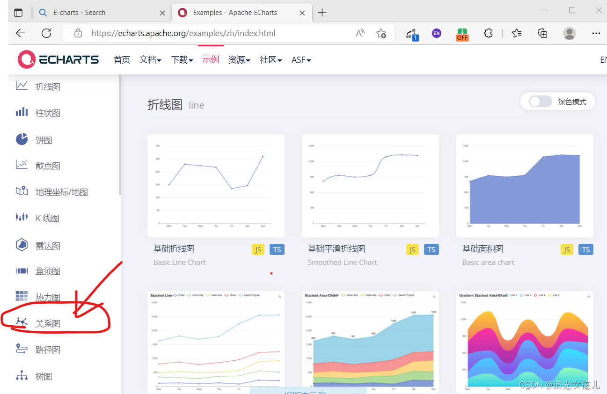Expand the ASF dropdown menu
Image resolution: width=607 pixels, height=394 pixels.
[301, 60]
